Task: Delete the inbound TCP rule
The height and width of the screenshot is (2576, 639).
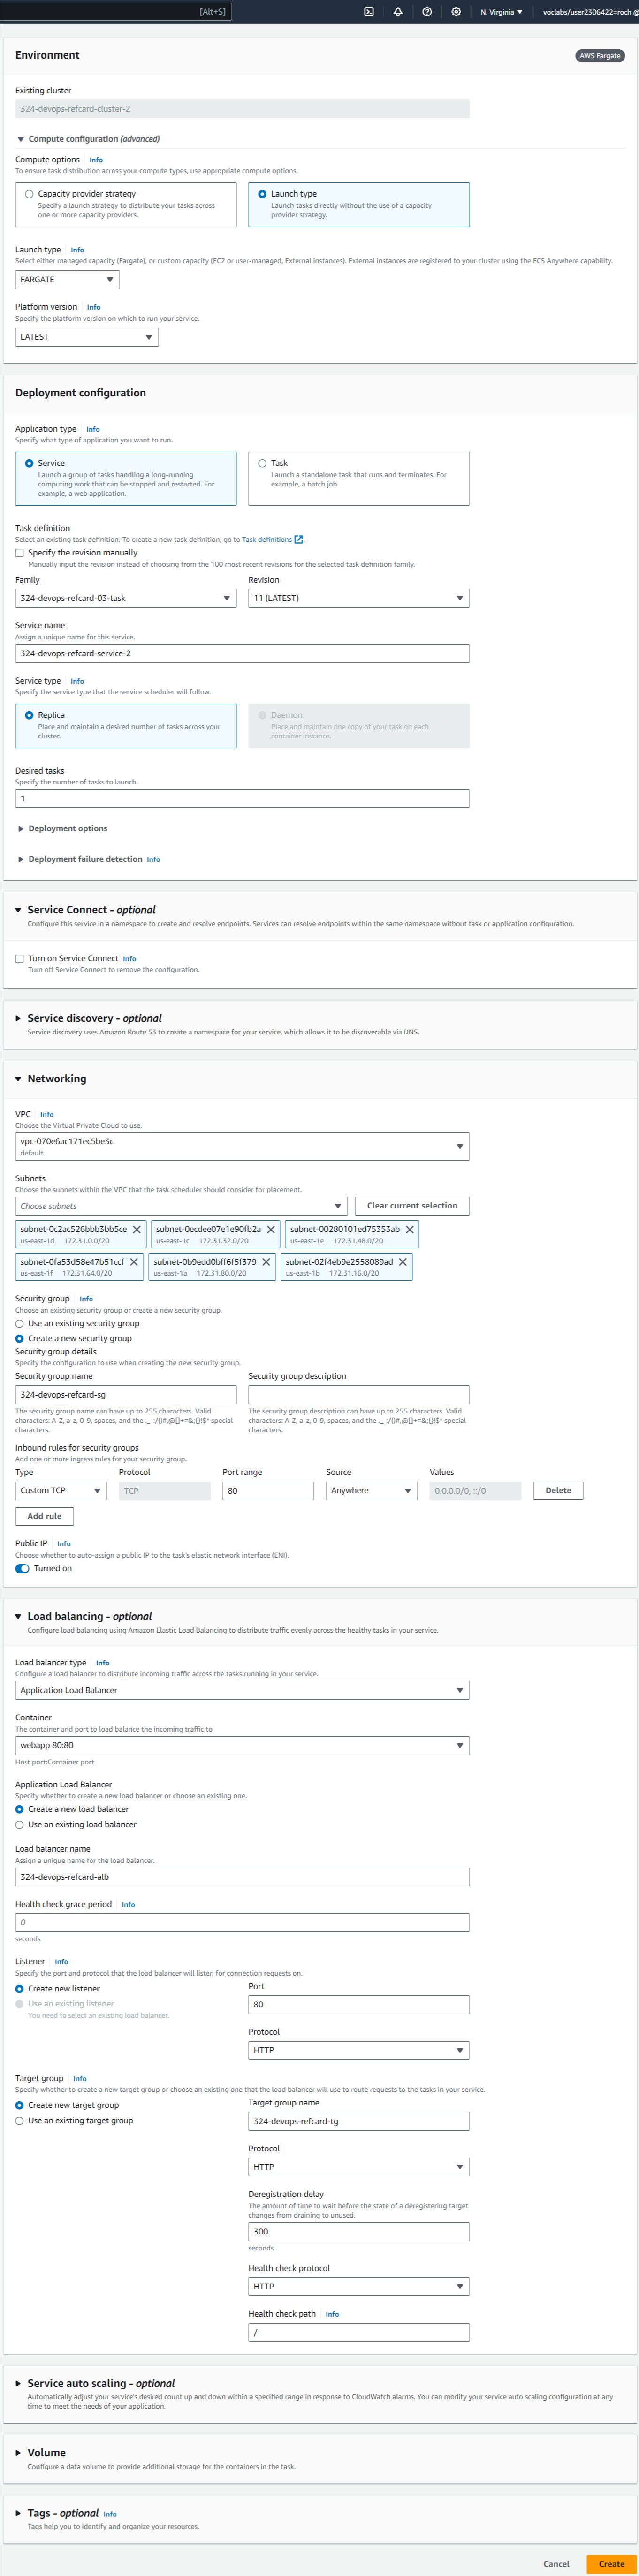Action: click(558, 1490)
